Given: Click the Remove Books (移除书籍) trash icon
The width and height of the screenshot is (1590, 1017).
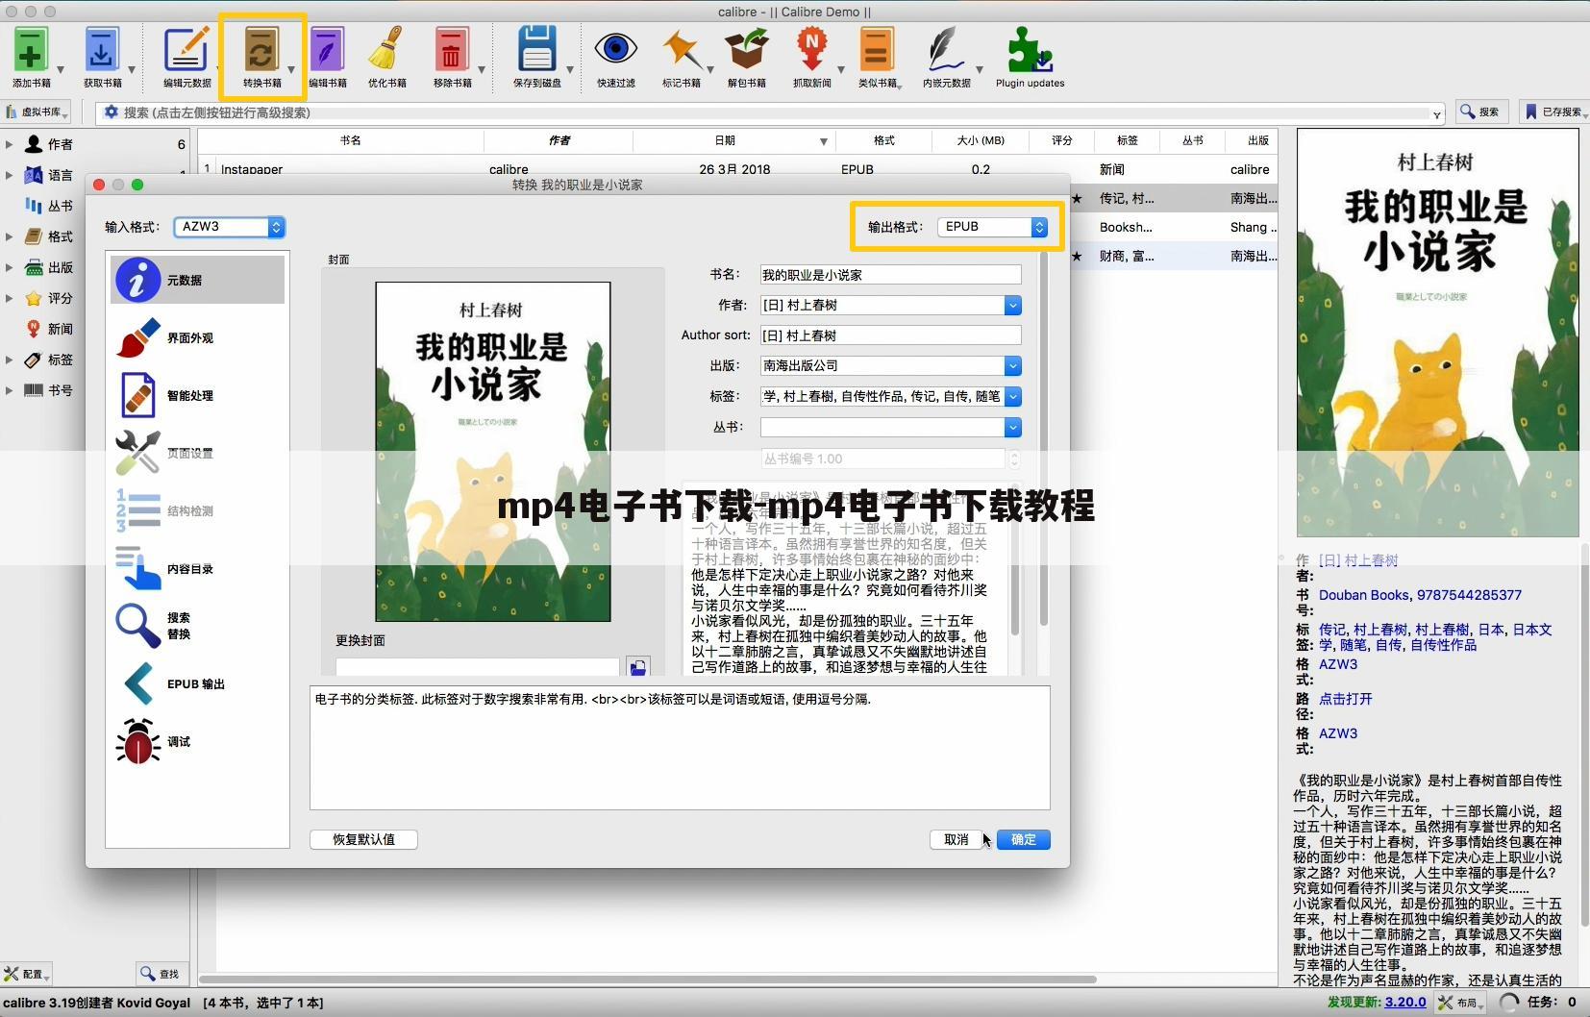Looking at the screenshot, I should point(451,50).
